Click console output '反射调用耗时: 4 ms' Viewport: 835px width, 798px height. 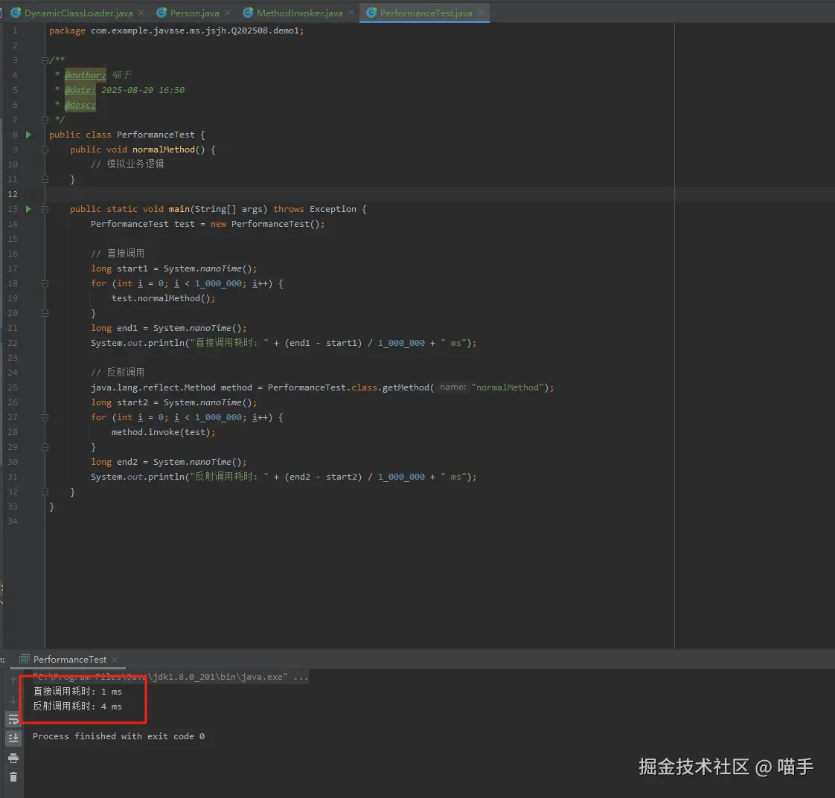(x=77, y=707)
